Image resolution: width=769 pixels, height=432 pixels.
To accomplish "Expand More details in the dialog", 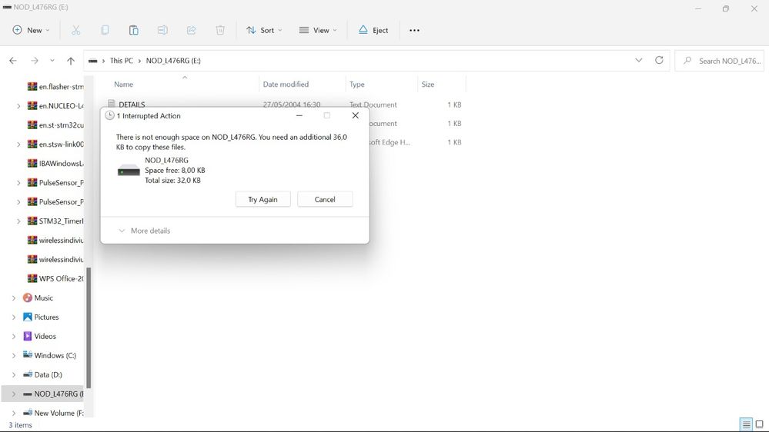I will click(145, 231).
